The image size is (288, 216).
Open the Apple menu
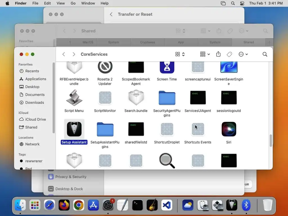tap(7, 3)
